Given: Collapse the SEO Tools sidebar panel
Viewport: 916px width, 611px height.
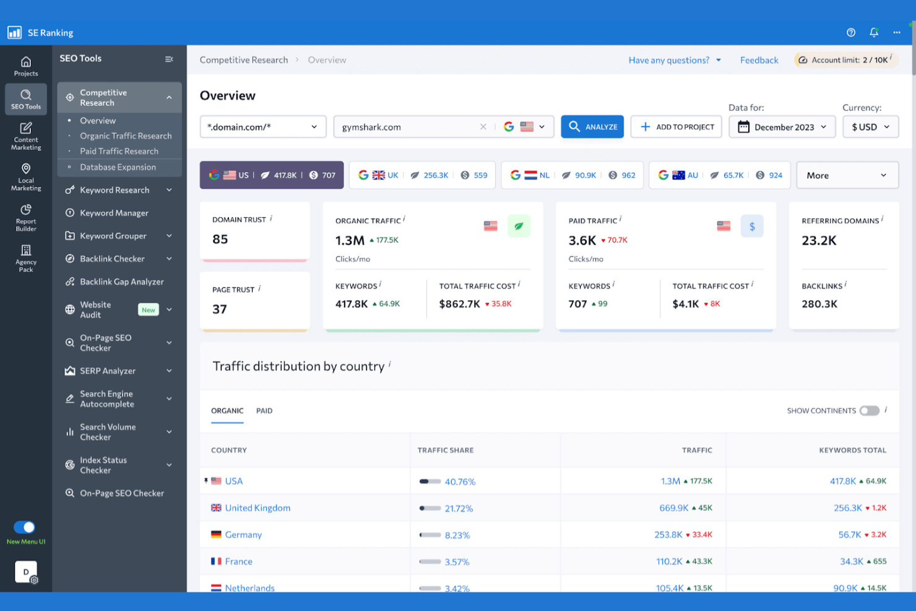Looking at the screenshot, I should point(169,58).
